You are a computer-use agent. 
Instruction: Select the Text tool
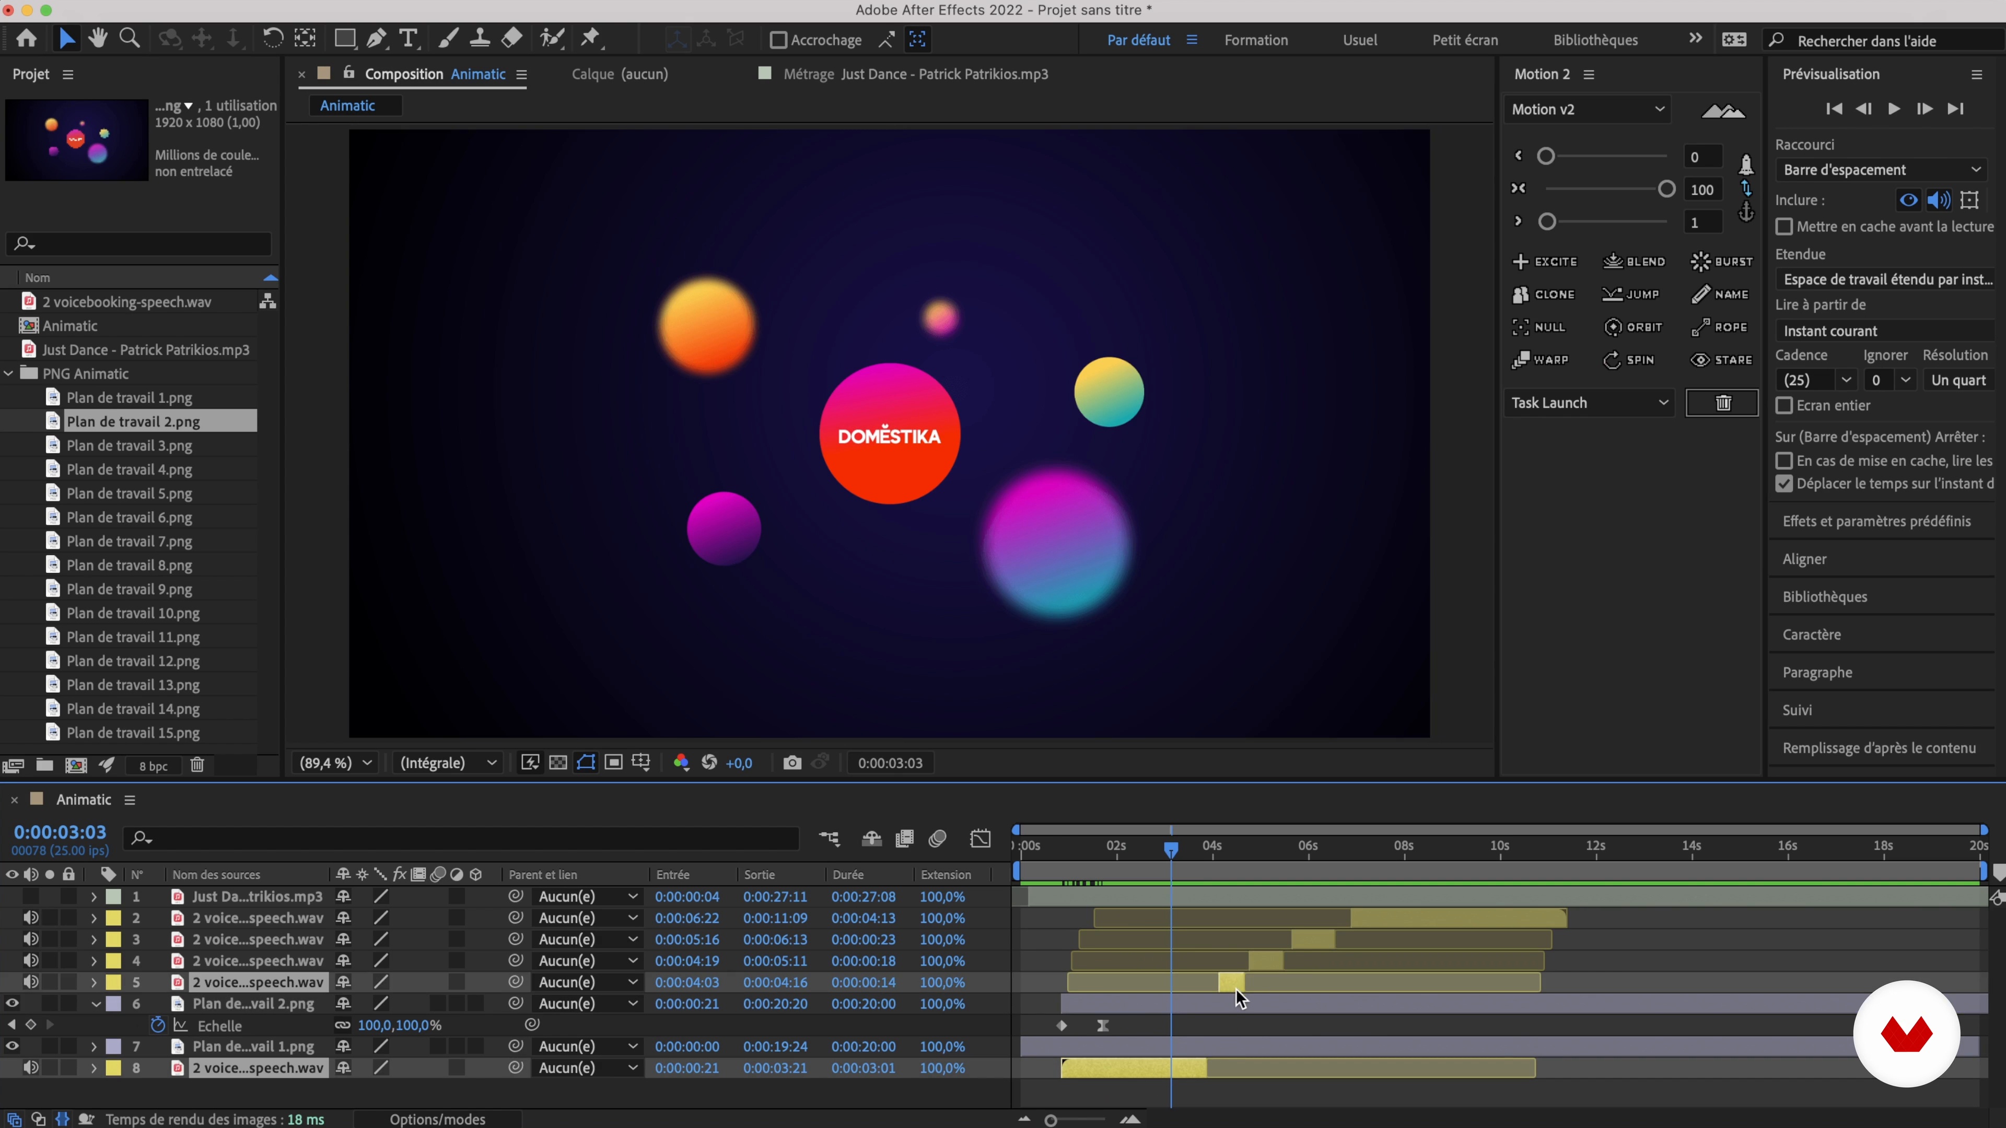point(408,38)
